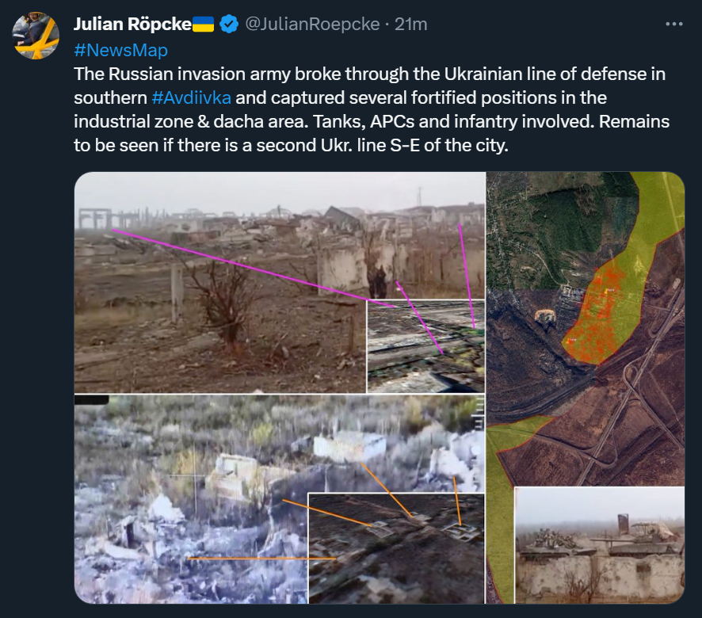Open the ruined industrial zone photo

pyautogui.click(x=219, y=282)
